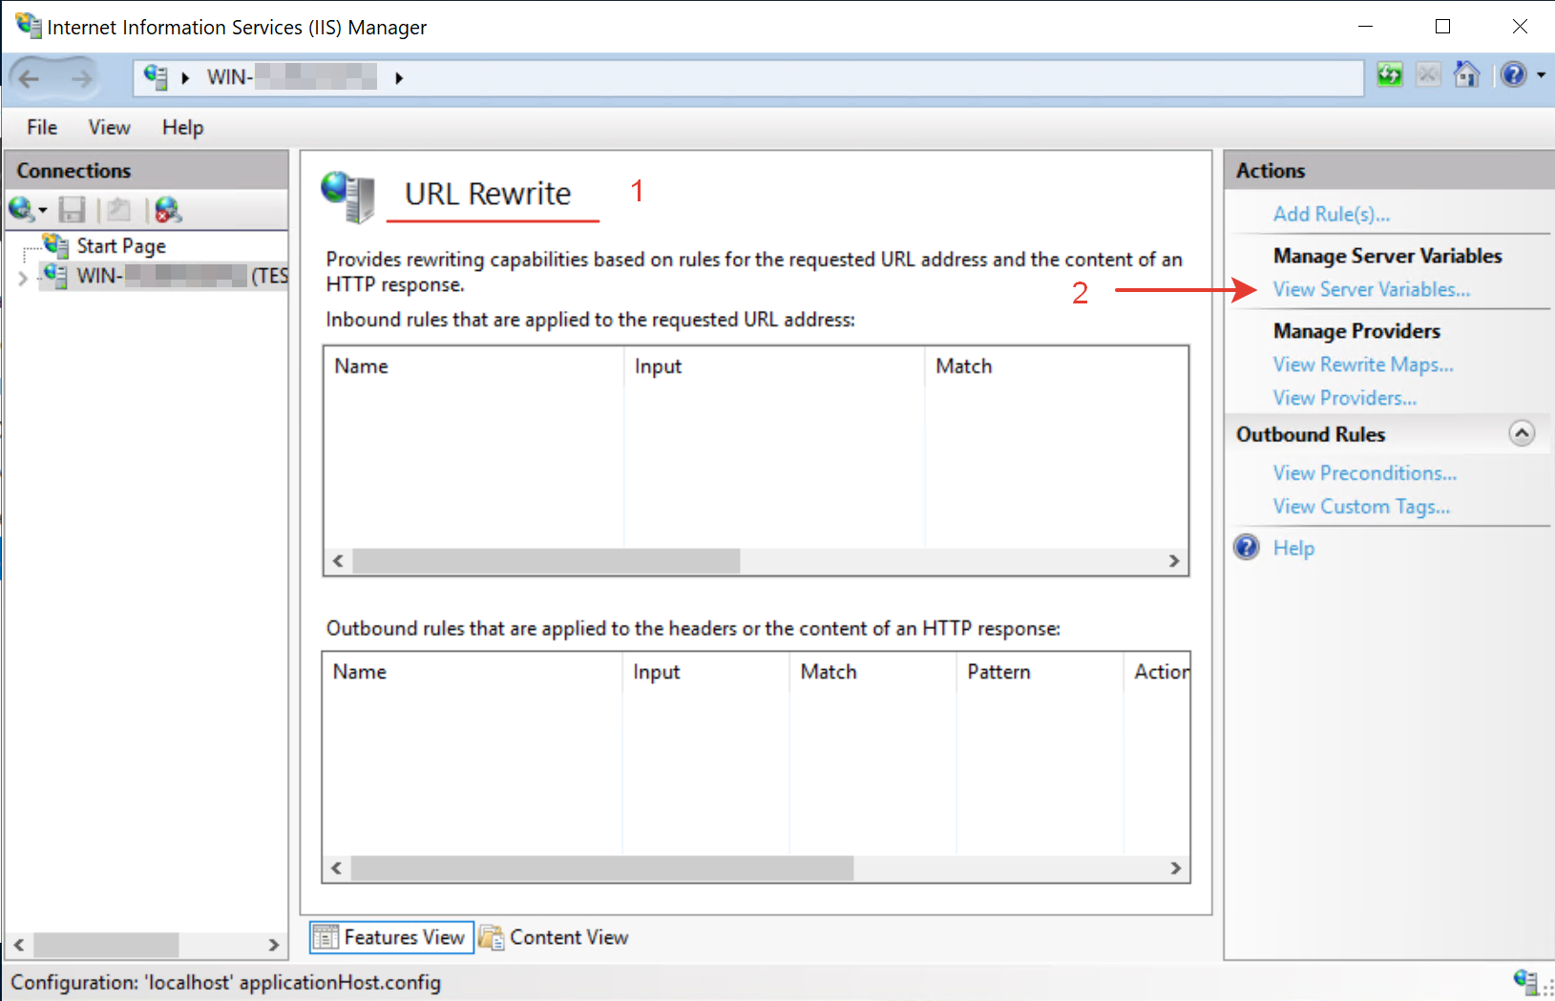Click the status bar network icon at bottom right
Image resolution: width=1555 pixels, height=1001 pixels.
coord(1525,980)
